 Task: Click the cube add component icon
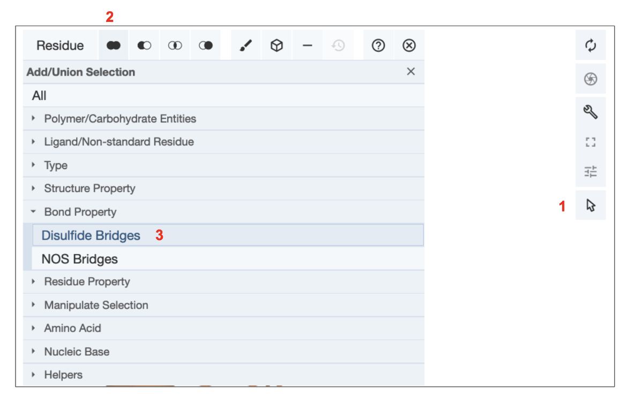pos(277,46)
